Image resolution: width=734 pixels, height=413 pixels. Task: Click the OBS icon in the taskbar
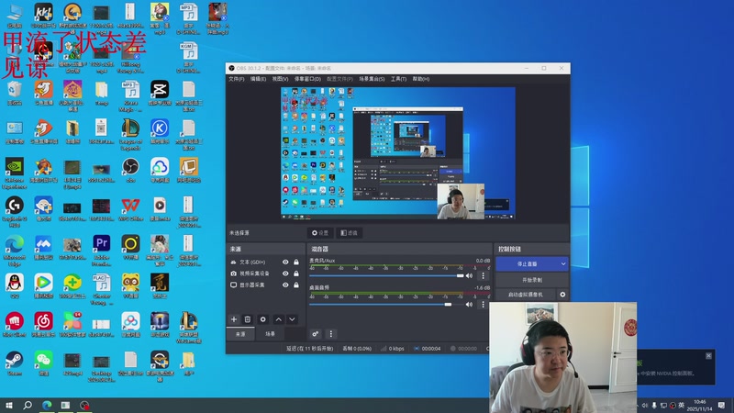[84, 405]
